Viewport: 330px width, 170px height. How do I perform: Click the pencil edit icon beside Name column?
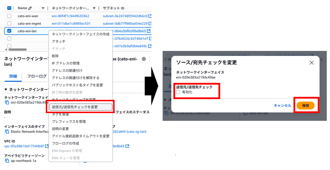tap(30, 8)
